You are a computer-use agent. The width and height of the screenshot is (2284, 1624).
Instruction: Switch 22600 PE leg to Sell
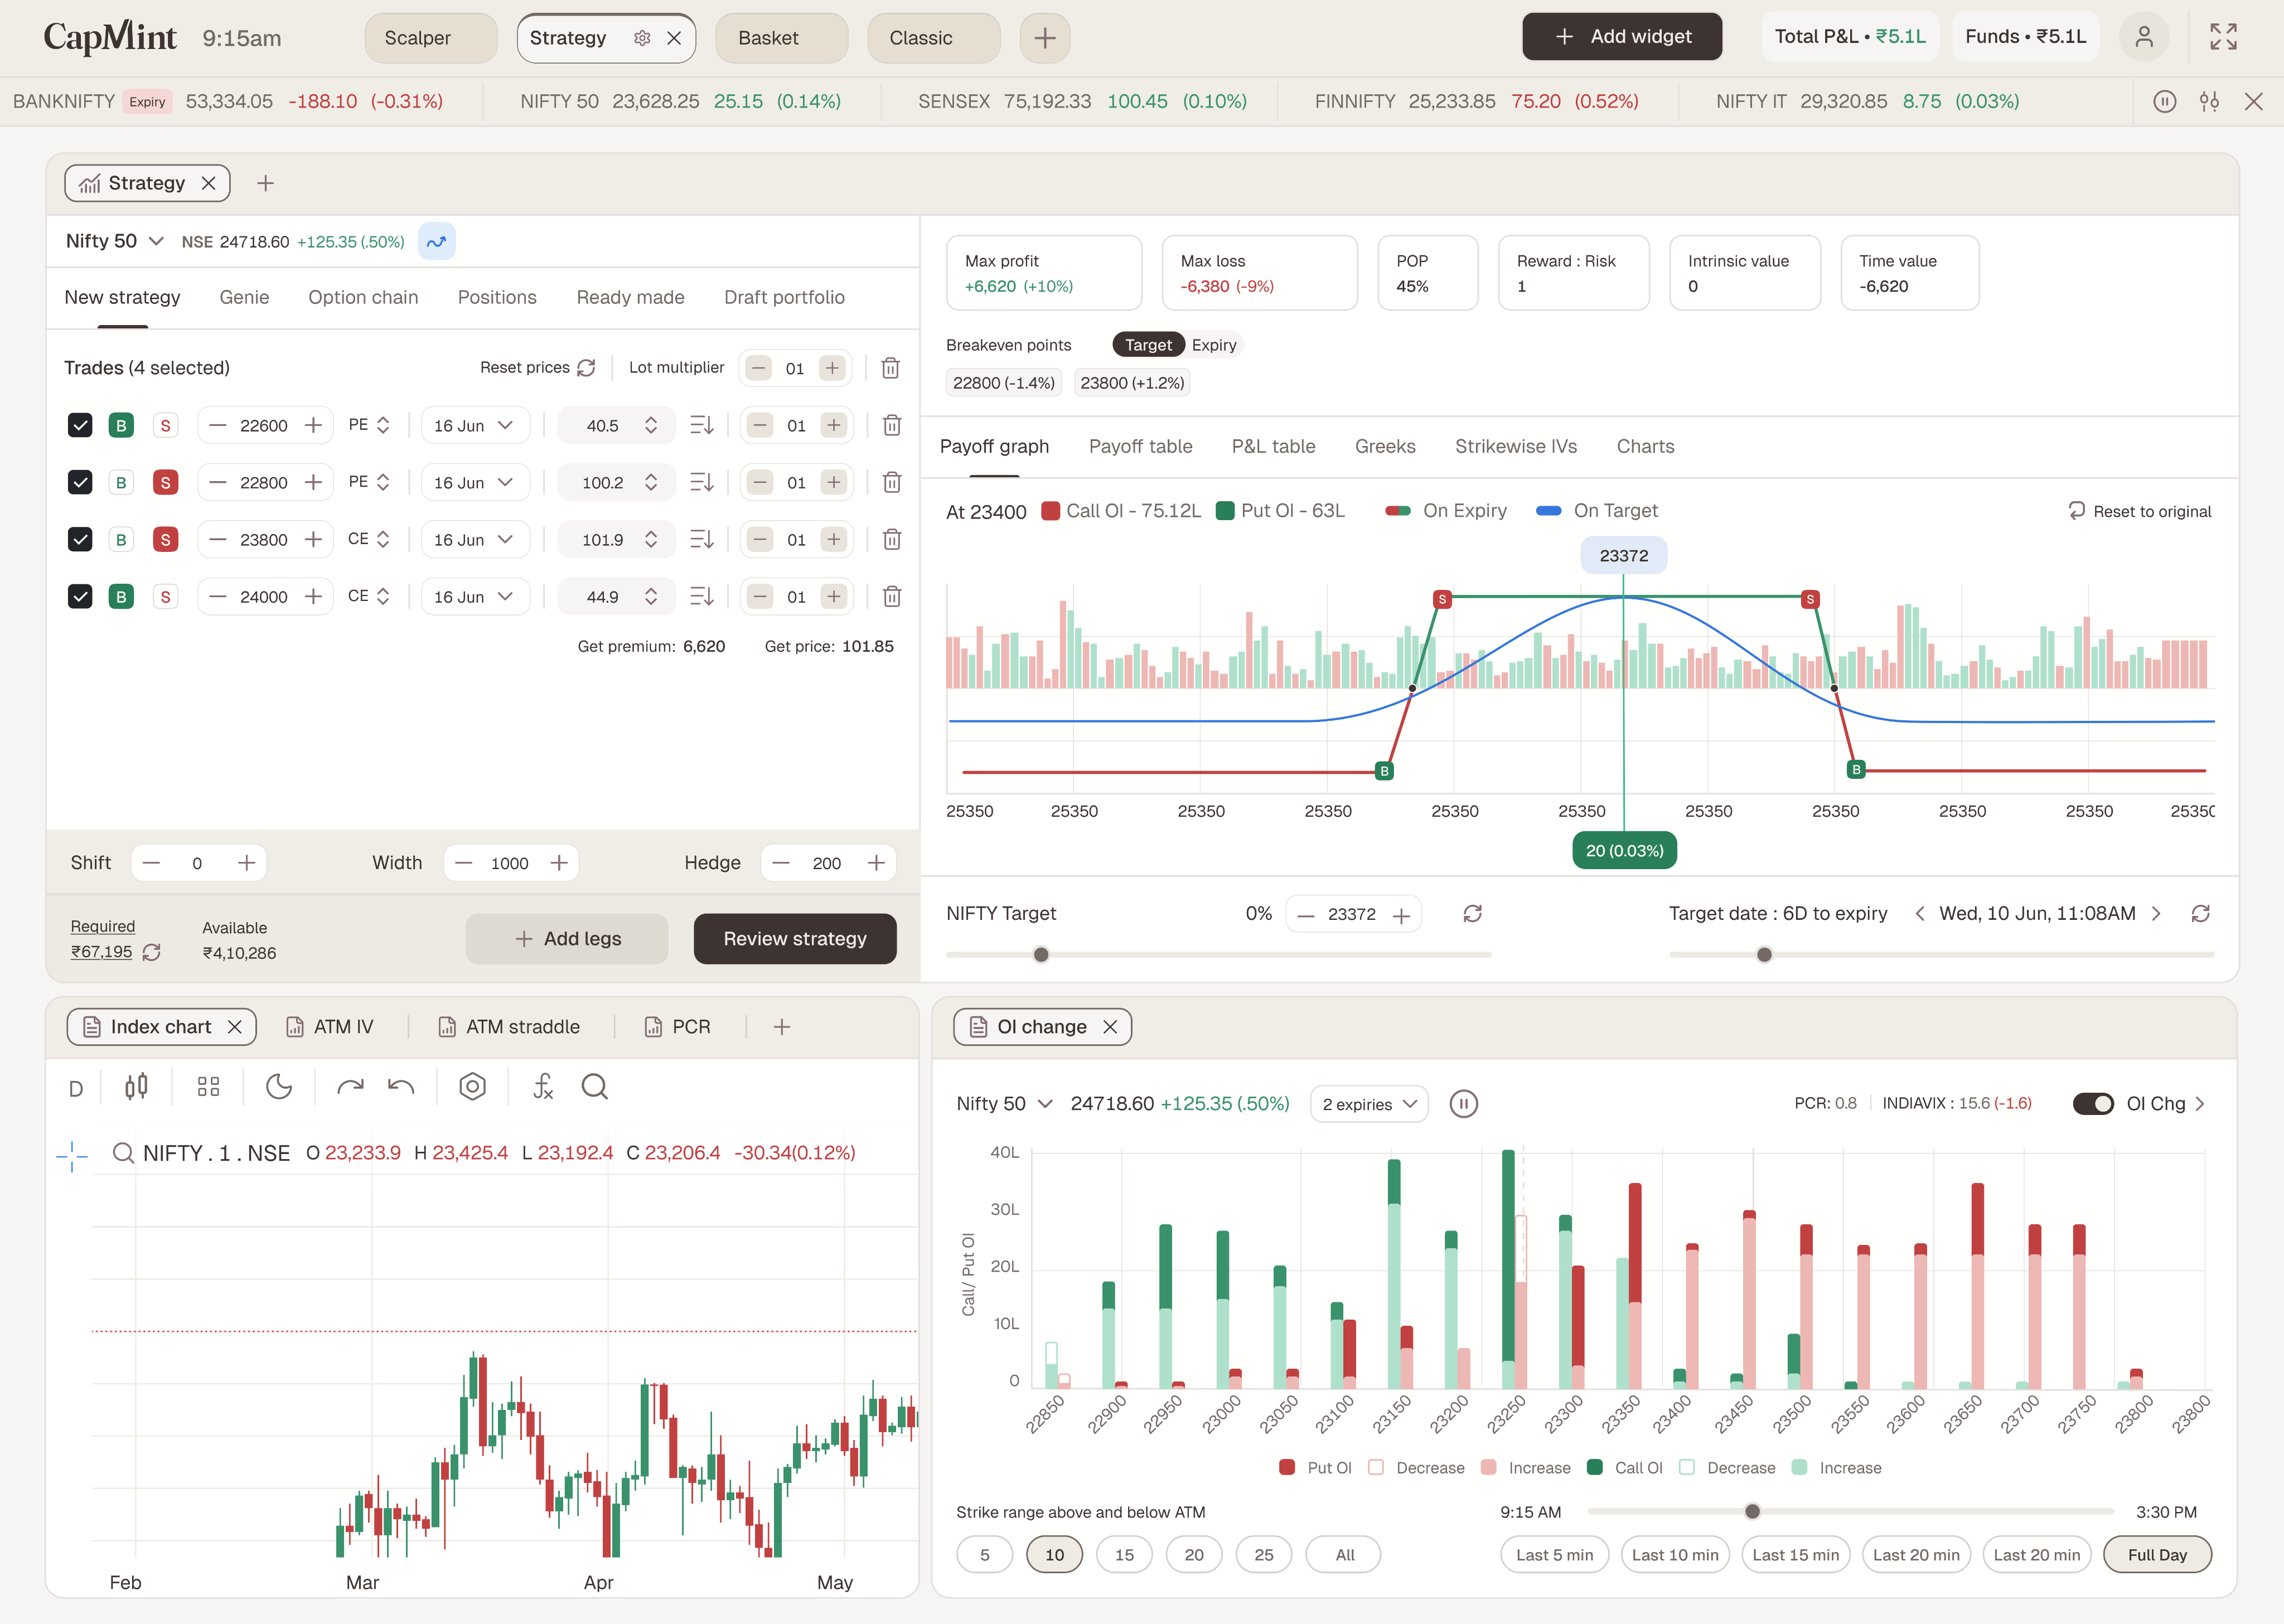pos(165,425)
